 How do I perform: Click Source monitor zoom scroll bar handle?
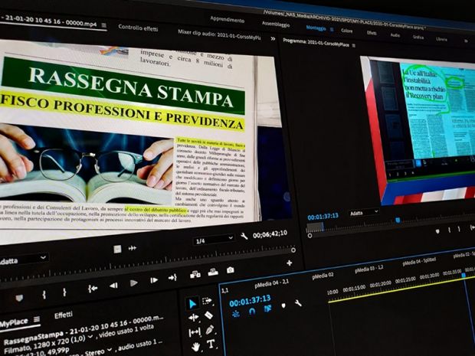coord(293,250)
